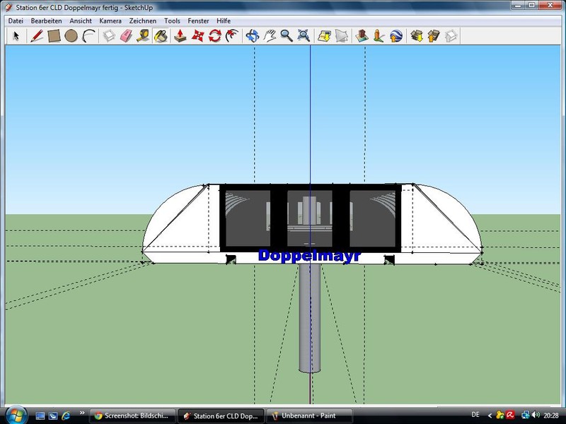Click the 20:28 taskbar clock

click(551, 416)
